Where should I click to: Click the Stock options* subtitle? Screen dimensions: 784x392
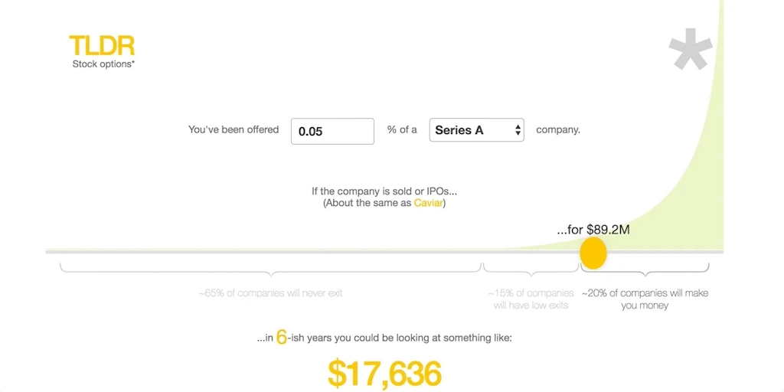[103, 64]
